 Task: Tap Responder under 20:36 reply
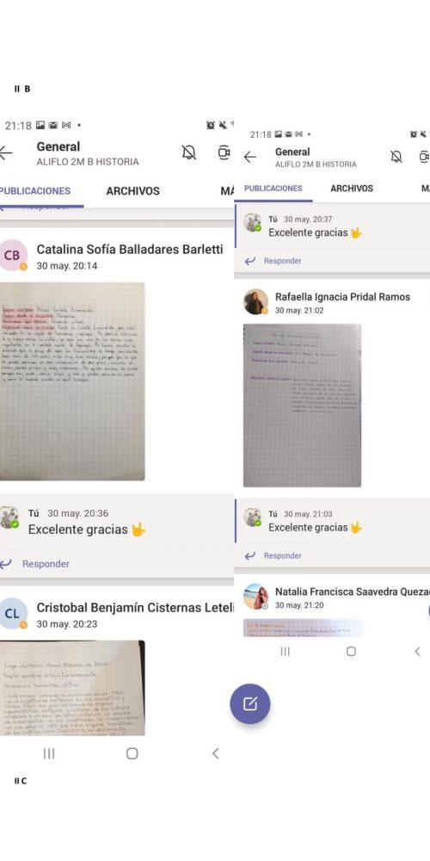(x=46, y=564)
